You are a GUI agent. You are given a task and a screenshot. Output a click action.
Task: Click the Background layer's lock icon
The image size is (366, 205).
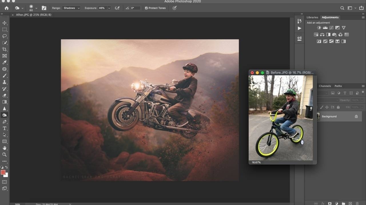point(356,116)
